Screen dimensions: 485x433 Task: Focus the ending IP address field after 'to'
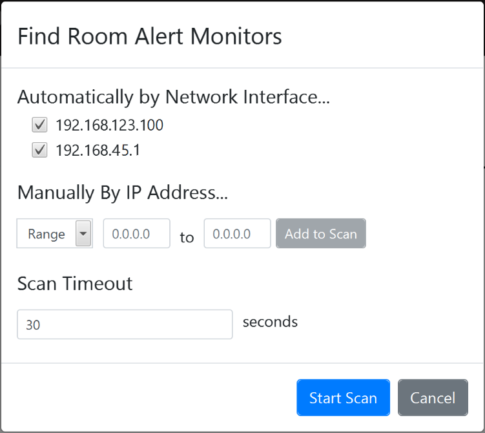click(x=237, y=233)
